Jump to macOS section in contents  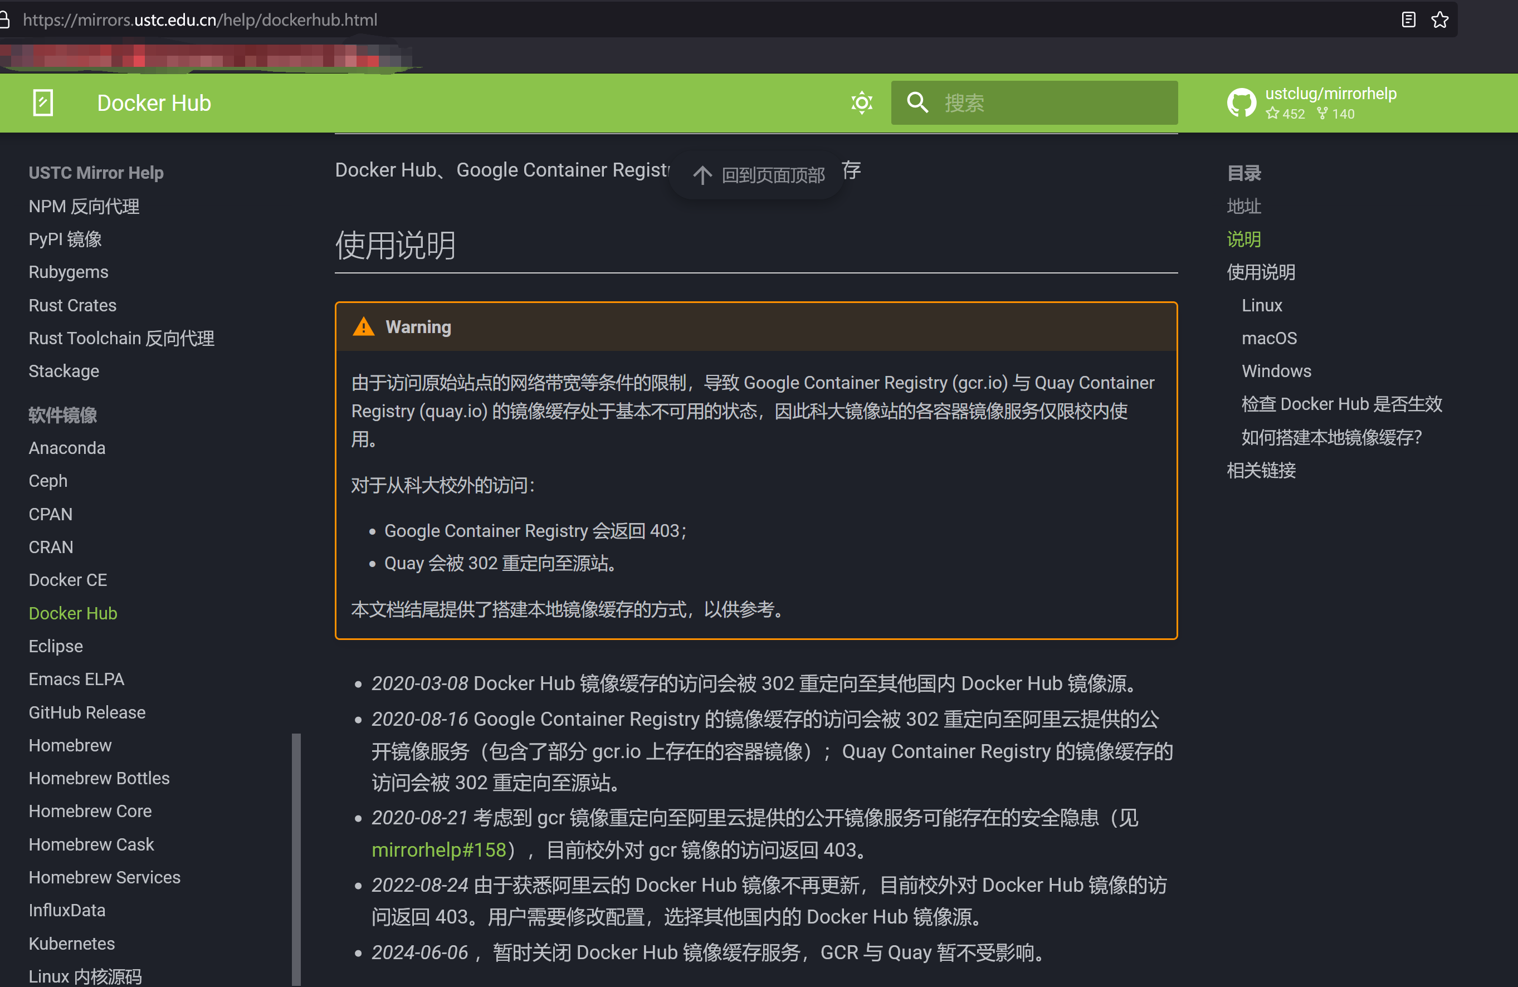tap(1268, 338)
